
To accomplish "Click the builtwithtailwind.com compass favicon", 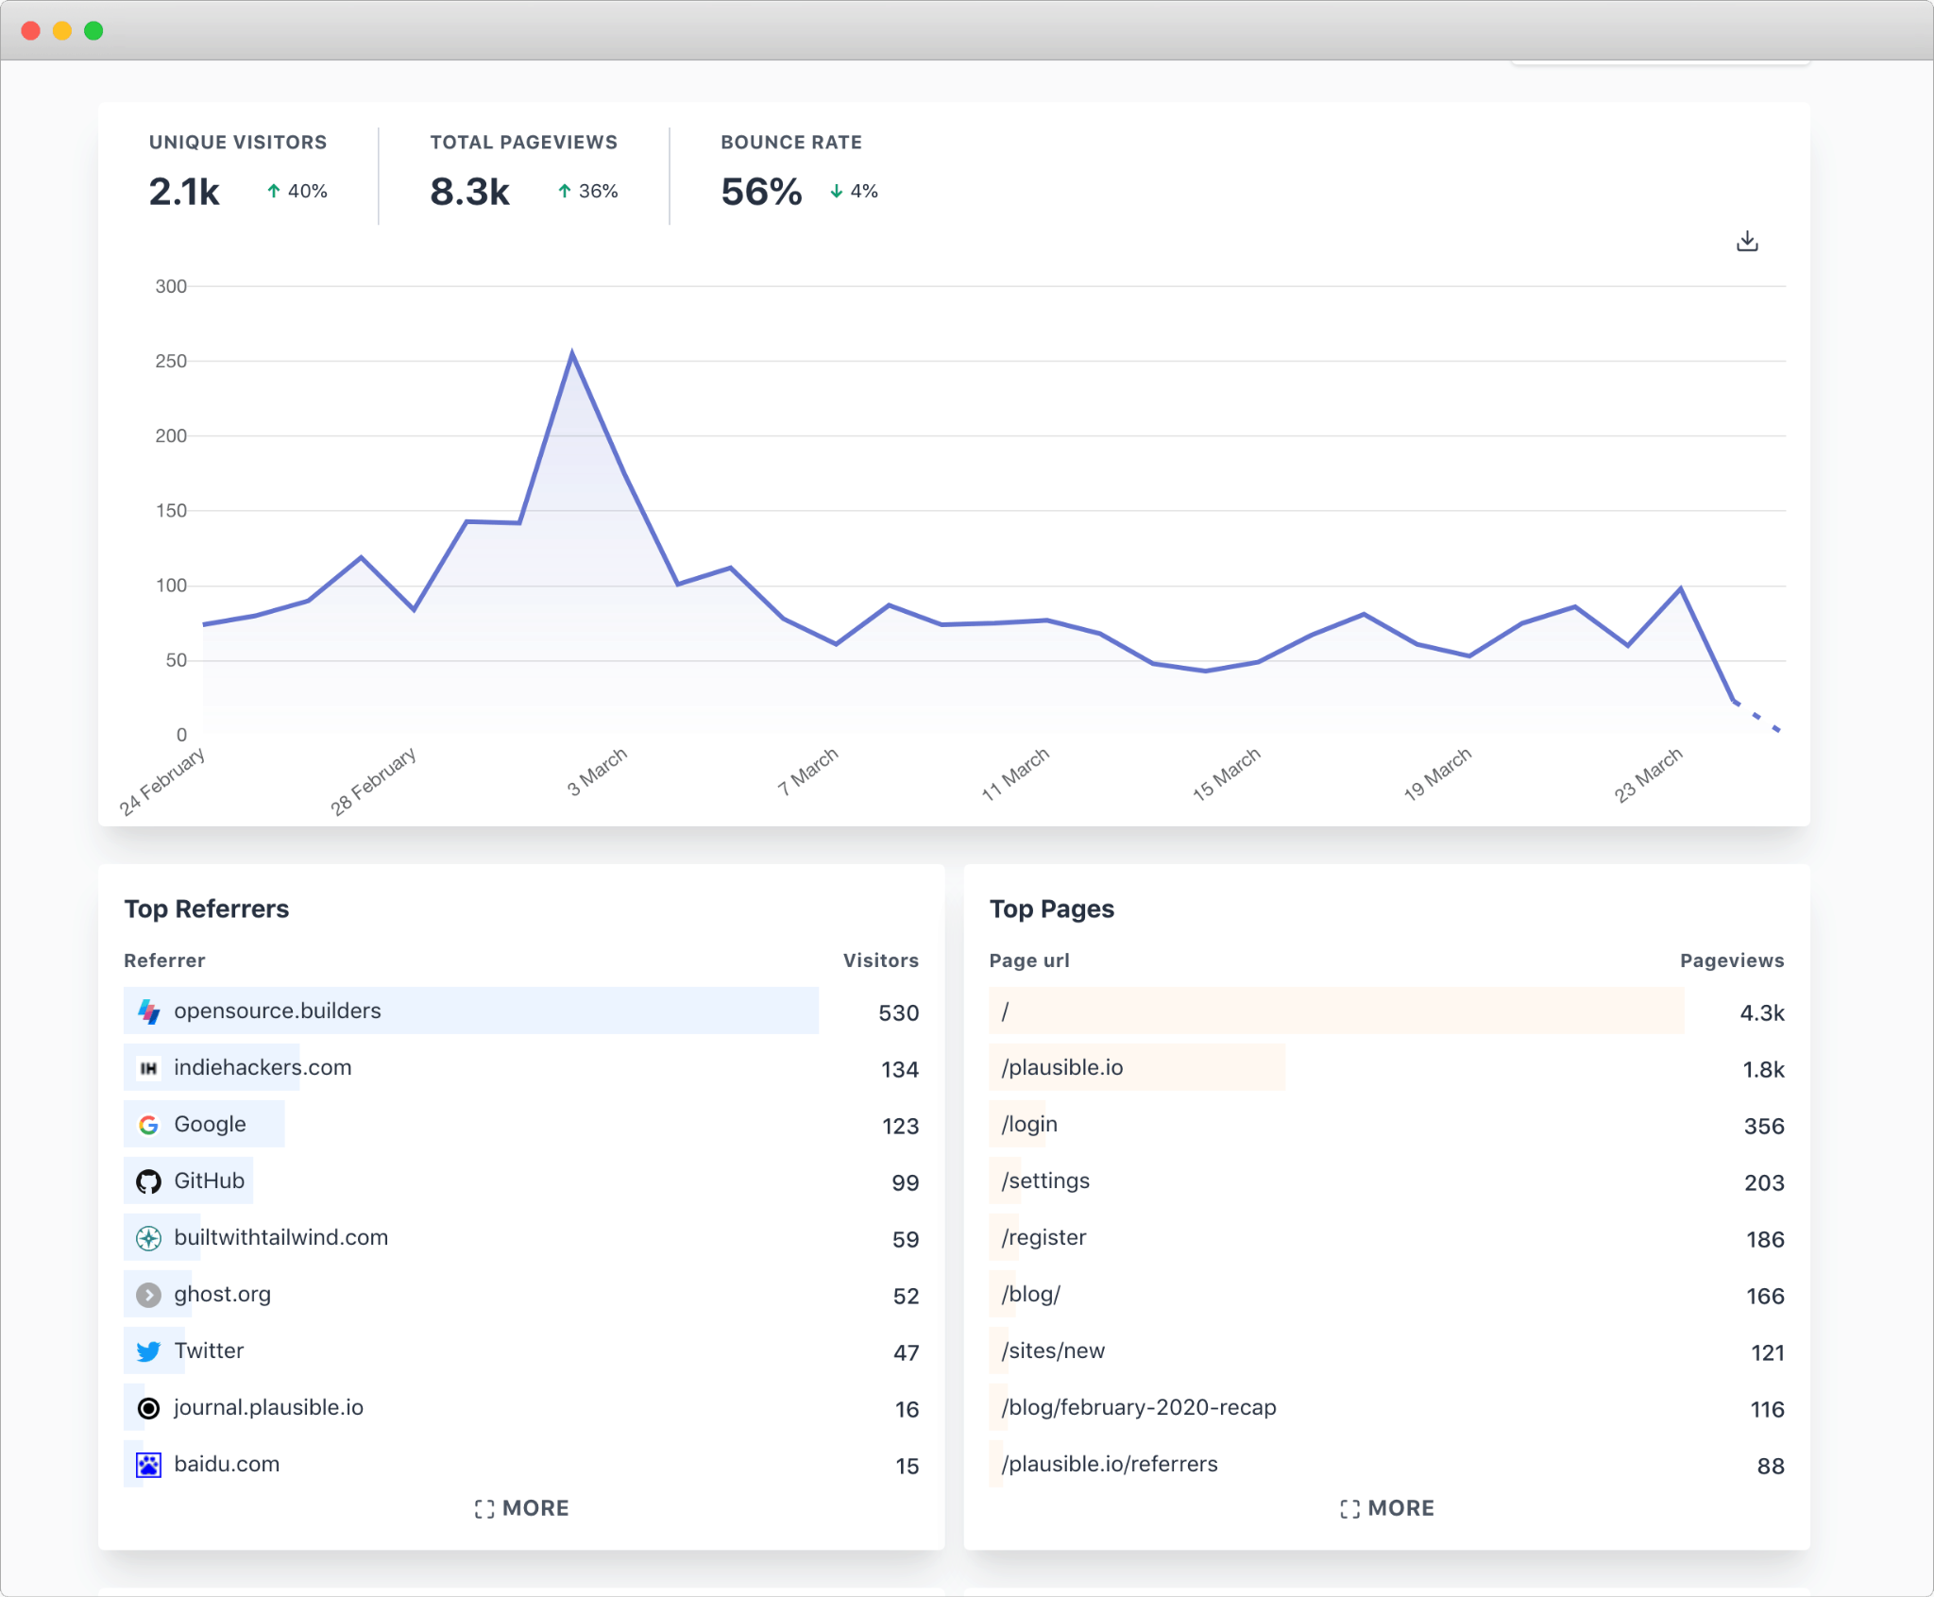I will [x=149, y=1237].
